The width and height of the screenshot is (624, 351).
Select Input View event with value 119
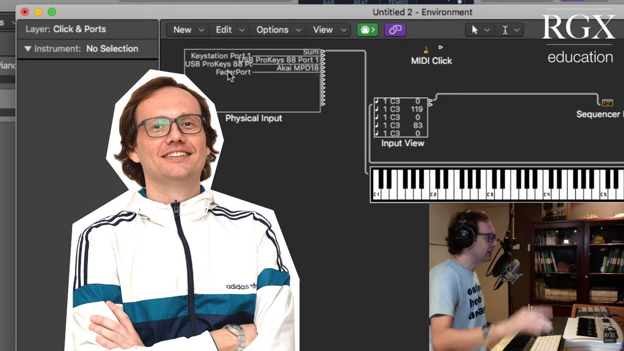pos(401,109)
